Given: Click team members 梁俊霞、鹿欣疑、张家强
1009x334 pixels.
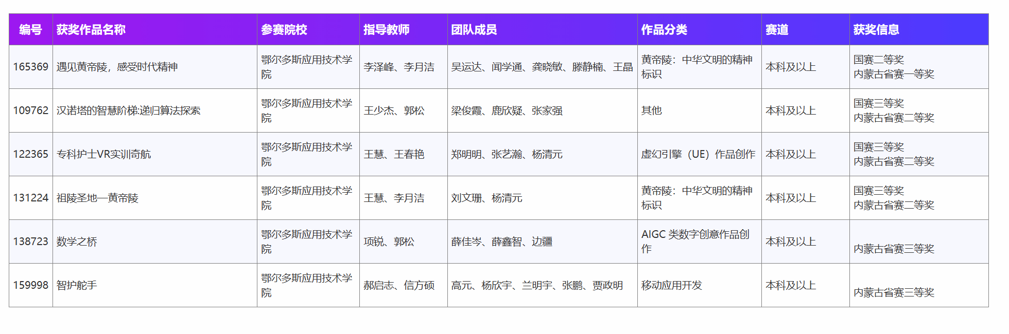Looking at the screenshot, I should tap(507, 110).
